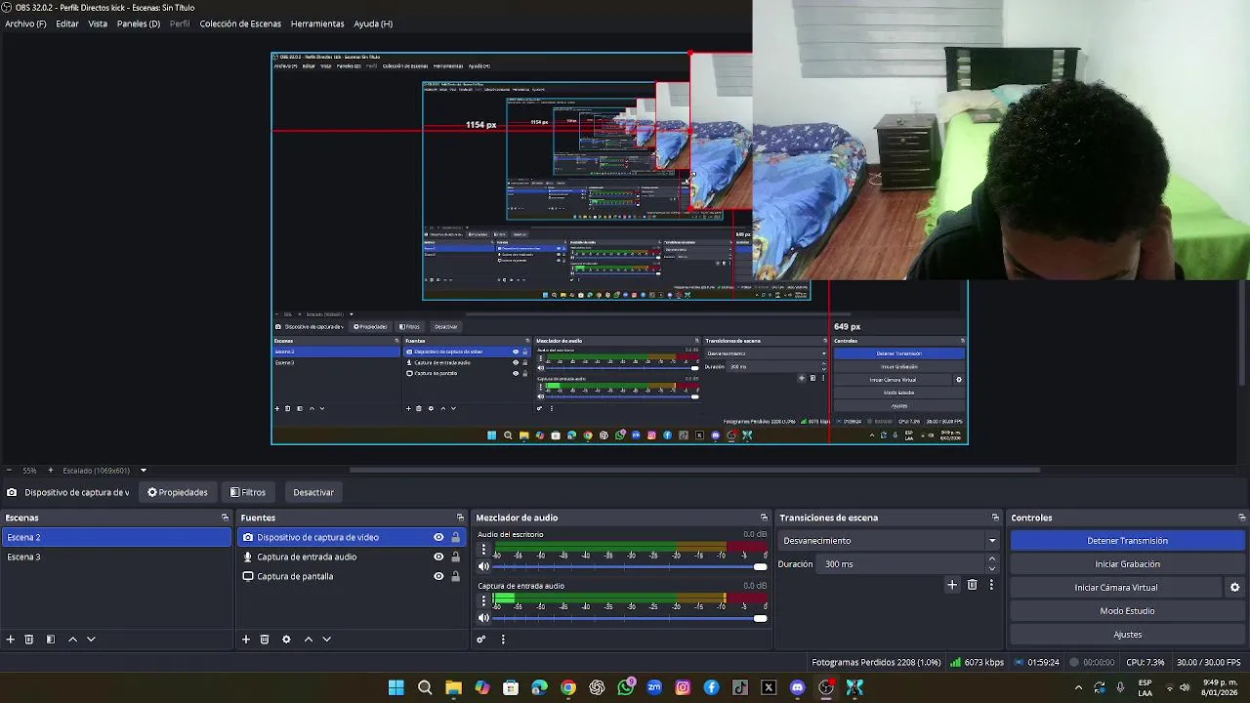This screenshot has height=703, width=1250.
Task: Open options menu for Captura de entrada audio mixer
Action: pyautogui.click(x=483, y=601)
